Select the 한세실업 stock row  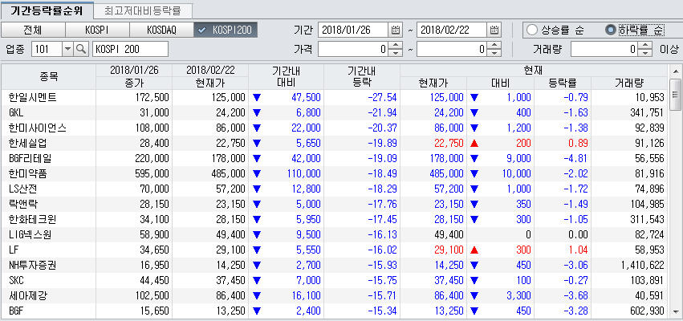click(334, 144)
